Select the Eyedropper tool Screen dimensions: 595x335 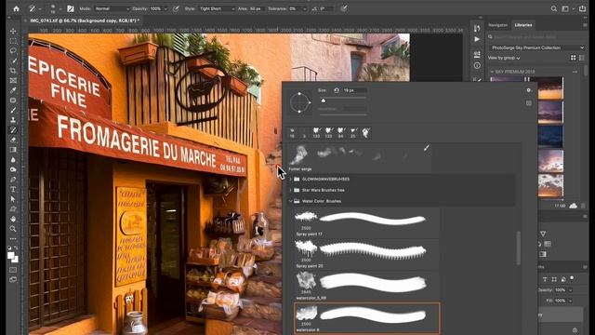(x=13, y=90)
